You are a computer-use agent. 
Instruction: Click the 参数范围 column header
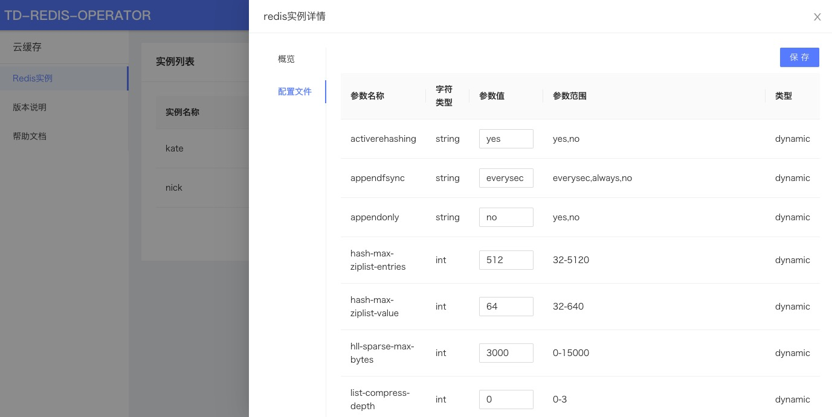pos(570,96)
